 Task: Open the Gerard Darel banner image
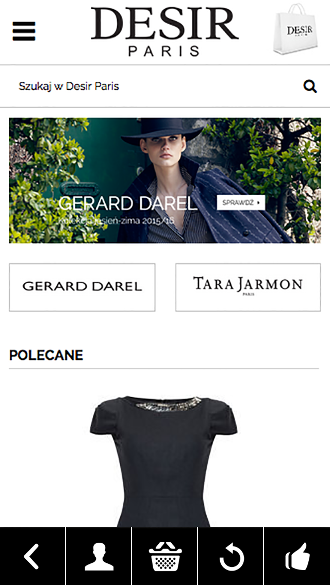click(x=165, y=181)
